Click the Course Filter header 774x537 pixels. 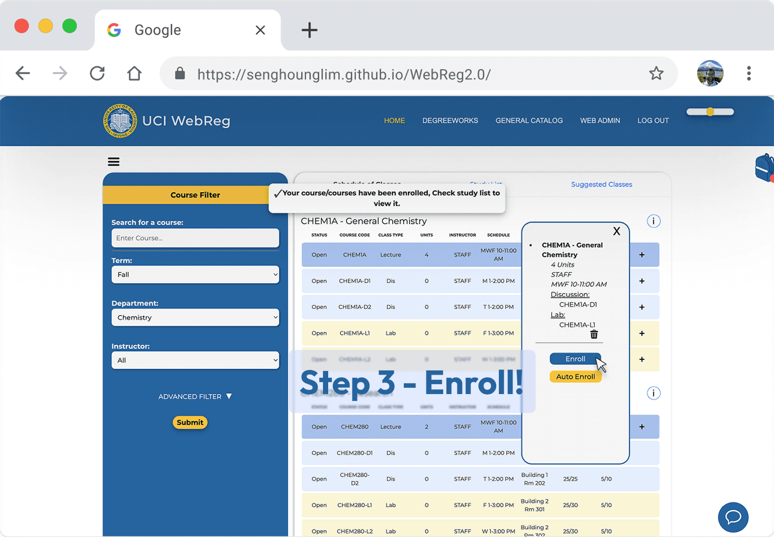coord(195,195)
